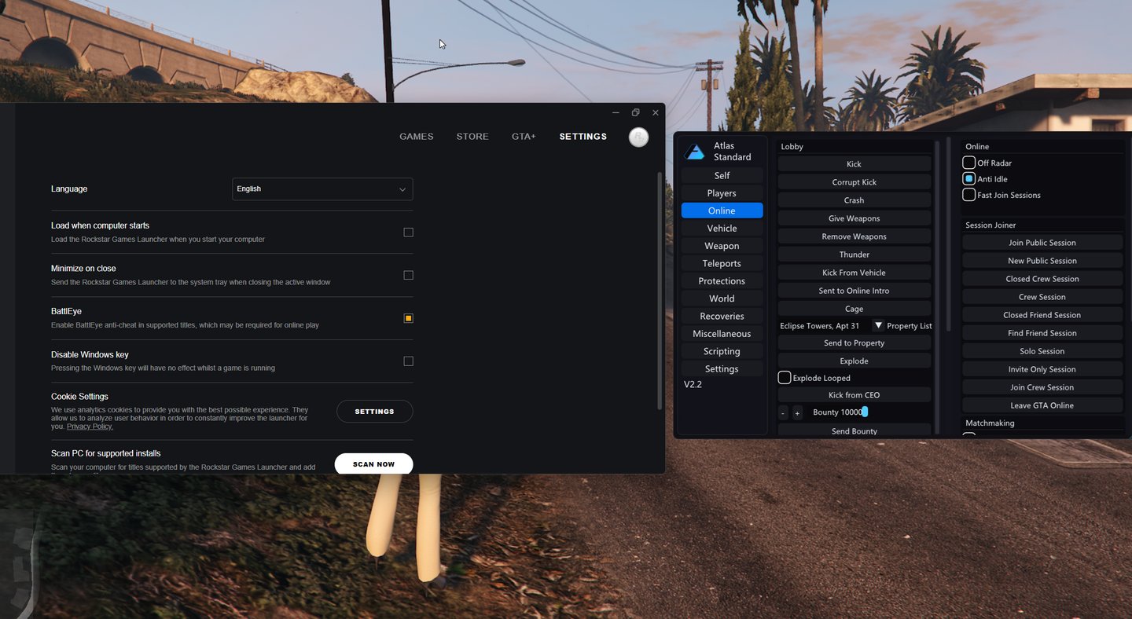Open the Settings tab in Atlas sidebar
This screenshot has height=619, width=1132.
[x=722, y=369]
